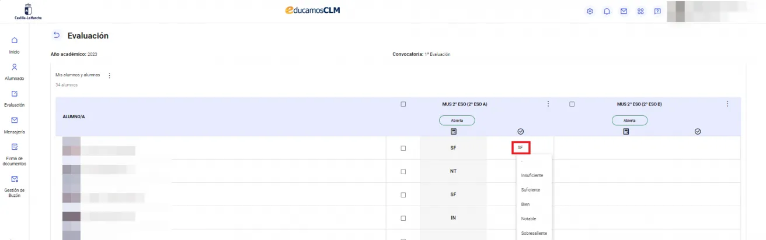Open Firma de documentos sidebar icon
The image size is (766, 240).
tap(15, 147)
